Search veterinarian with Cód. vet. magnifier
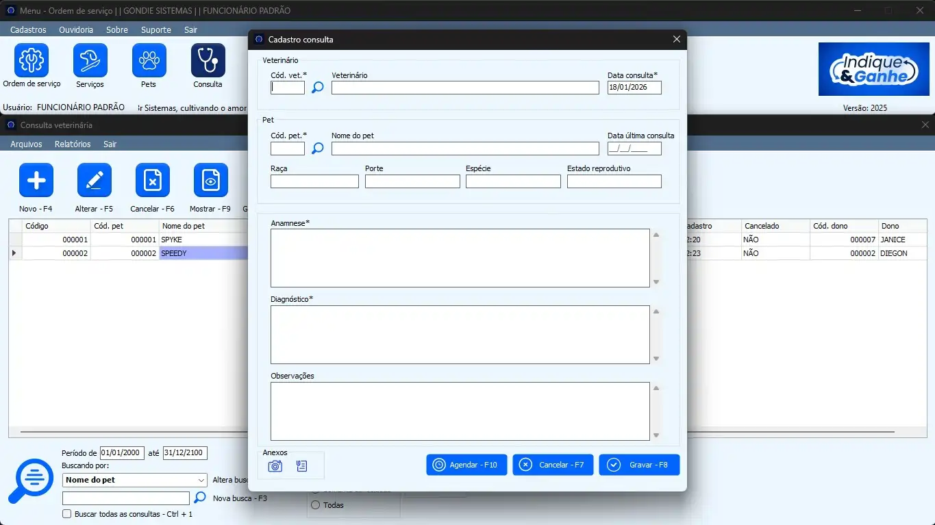935x525 pixels. point(317,88)
